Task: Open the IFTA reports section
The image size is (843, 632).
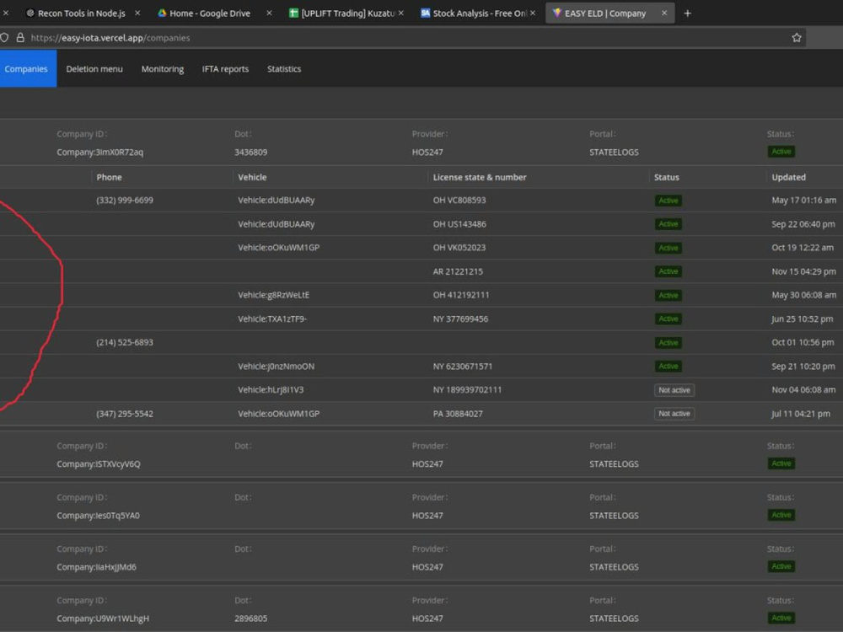Action: coord(225,69)
